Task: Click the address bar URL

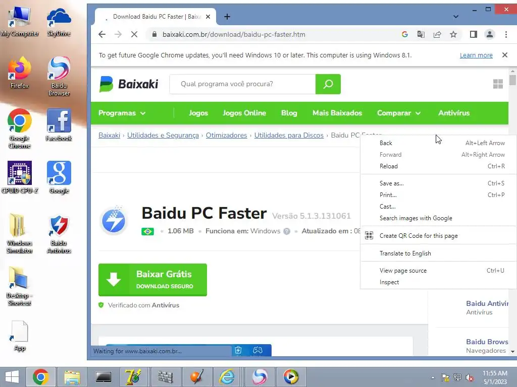Action: tap(234, 34)
